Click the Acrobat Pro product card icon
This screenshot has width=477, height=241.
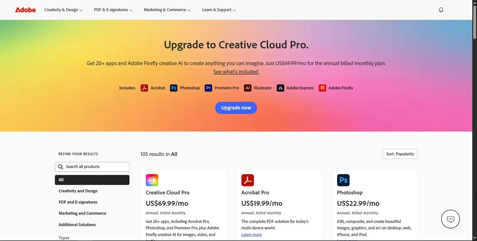point(247,180)
